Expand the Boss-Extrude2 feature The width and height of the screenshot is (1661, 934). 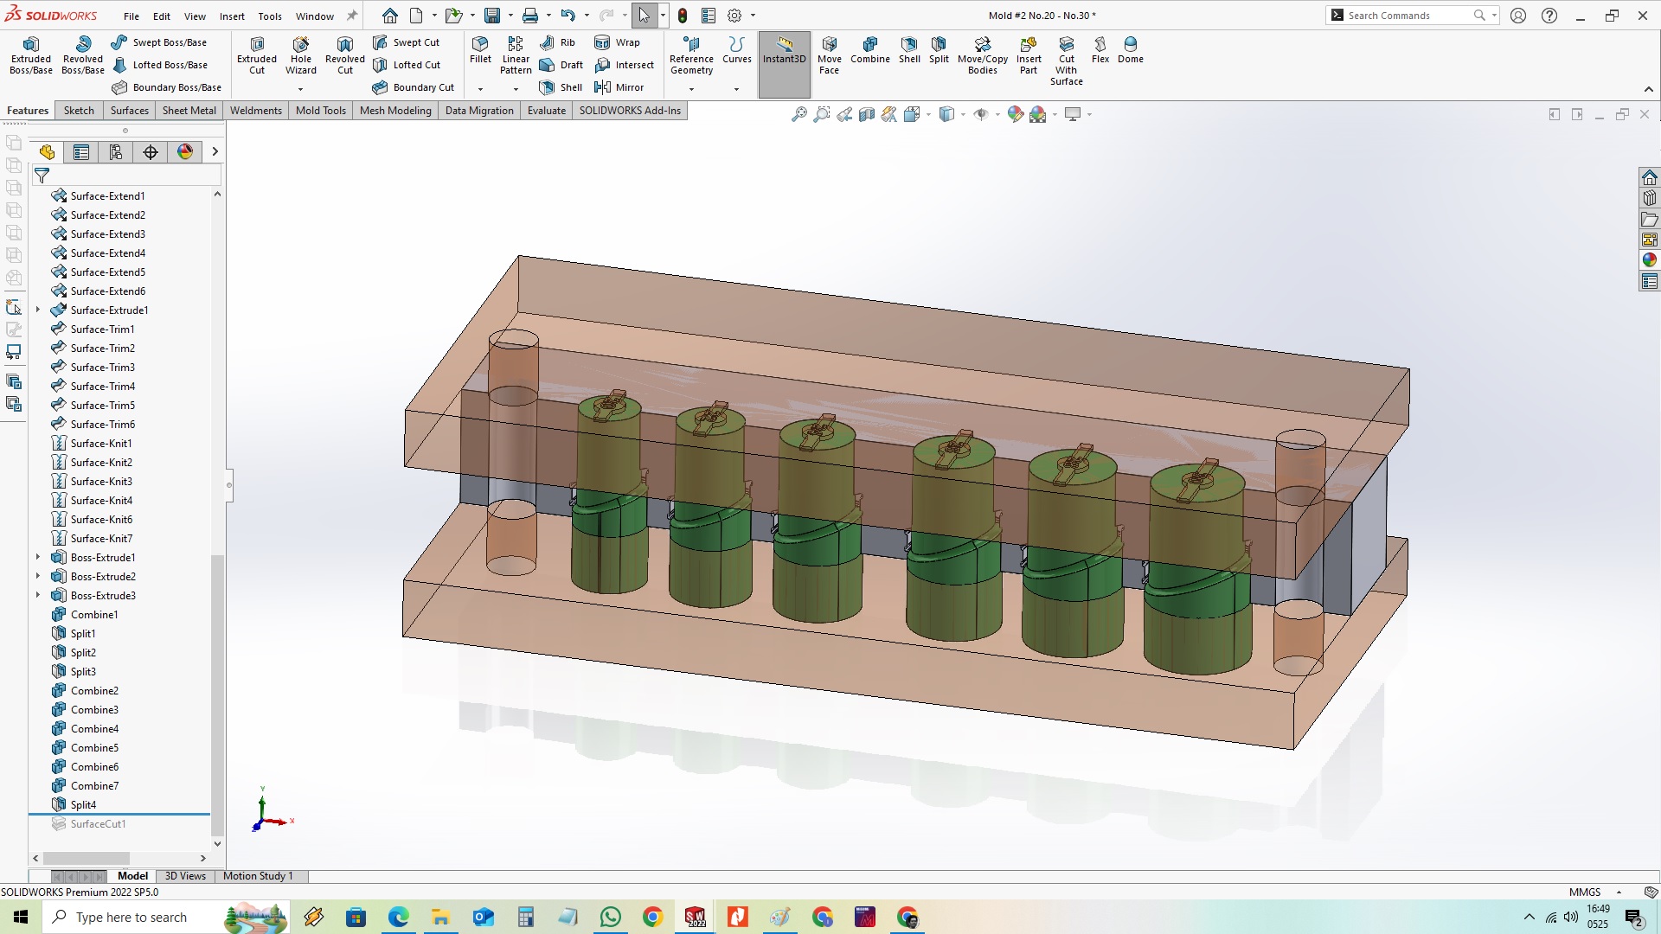tap(38, 576)
